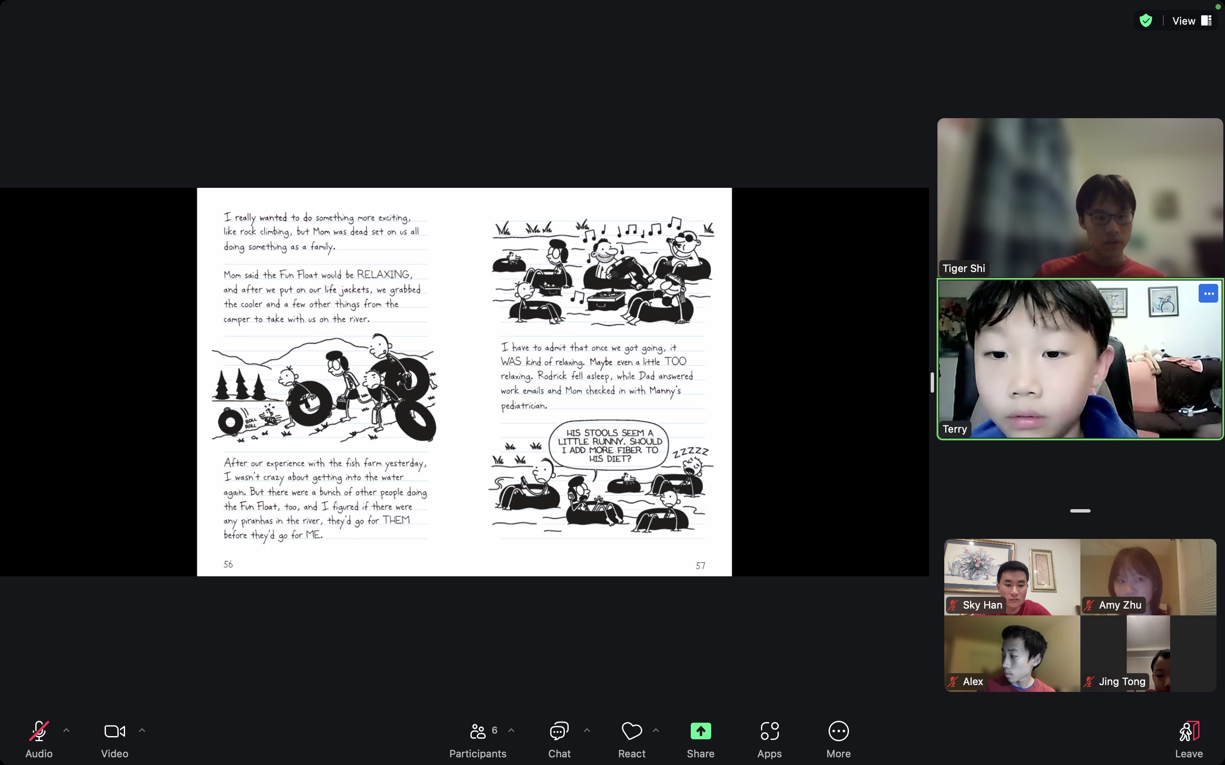Select Alex's video thumbnail
1225x765 pixels.
tap(1012, 653)
